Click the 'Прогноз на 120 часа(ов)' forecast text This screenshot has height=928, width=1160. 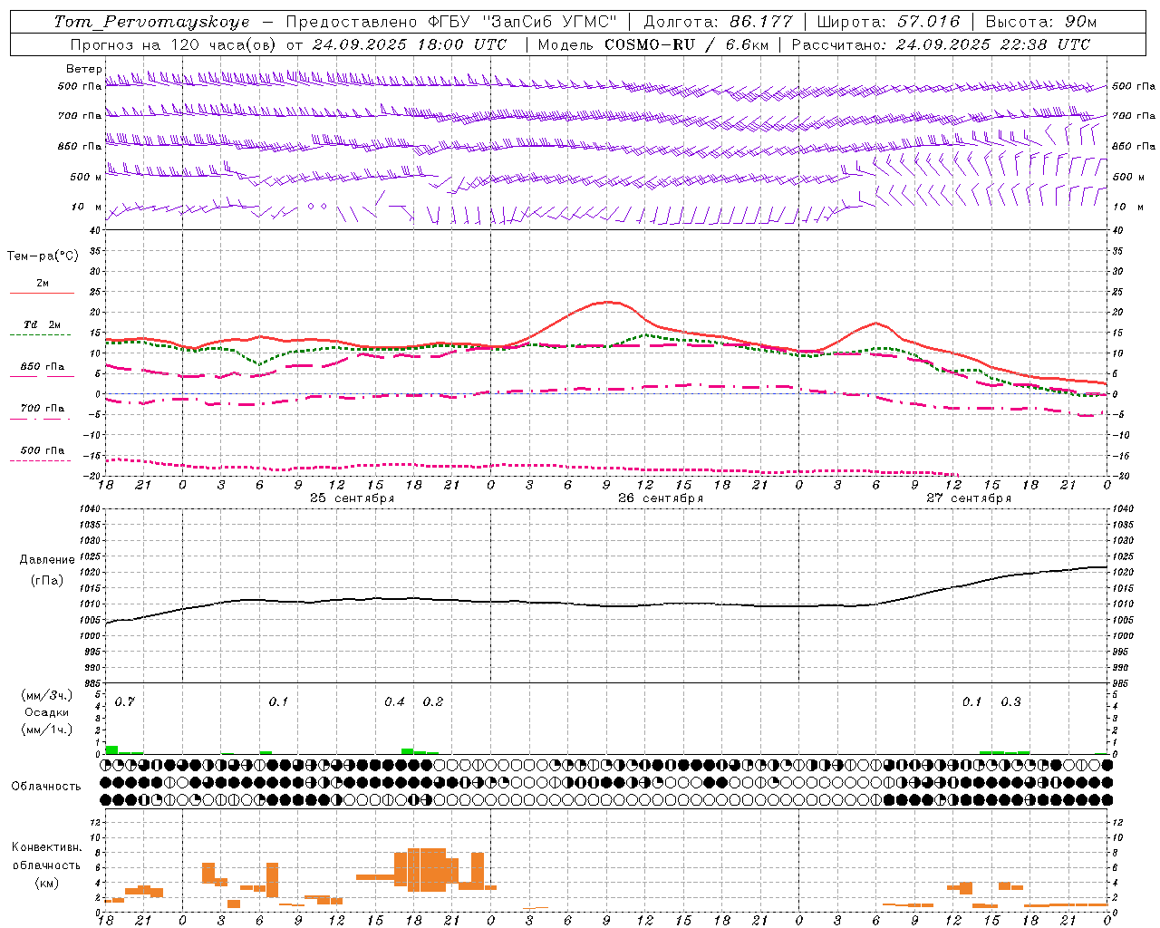175,44
